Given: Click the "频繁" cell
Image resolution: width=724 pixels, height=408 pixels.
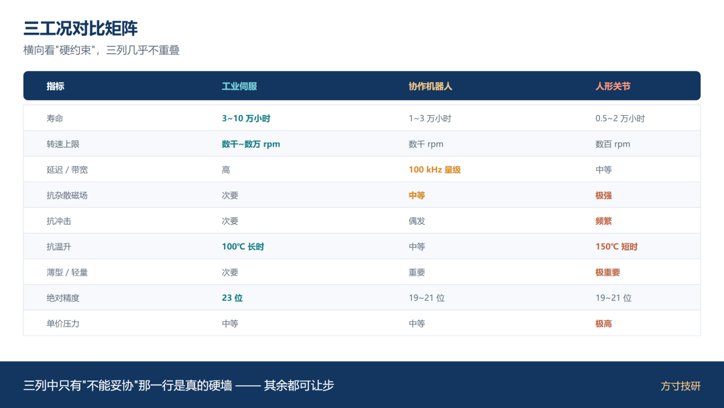Looking at the screenshot, I should click(604, 221).
